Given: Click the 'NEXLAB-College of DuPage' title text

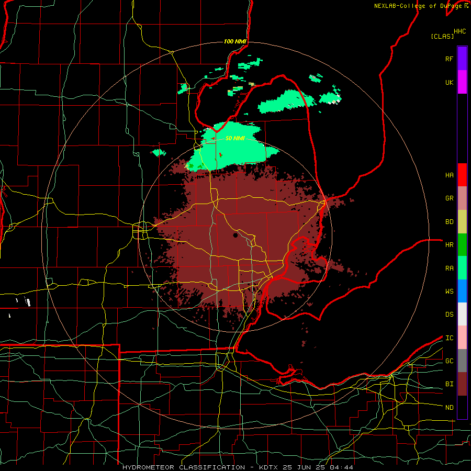Looking at the screenshot, I should 419,6.
